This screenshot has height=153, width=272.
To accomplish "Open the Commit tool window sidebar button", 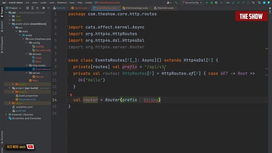I will point(2,26).
